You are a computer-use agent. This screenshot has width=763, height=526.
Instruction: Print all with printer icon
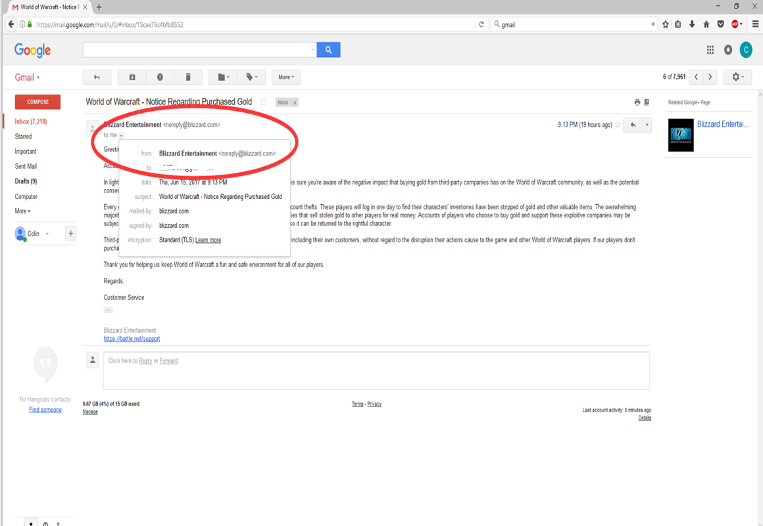(637, 102)
